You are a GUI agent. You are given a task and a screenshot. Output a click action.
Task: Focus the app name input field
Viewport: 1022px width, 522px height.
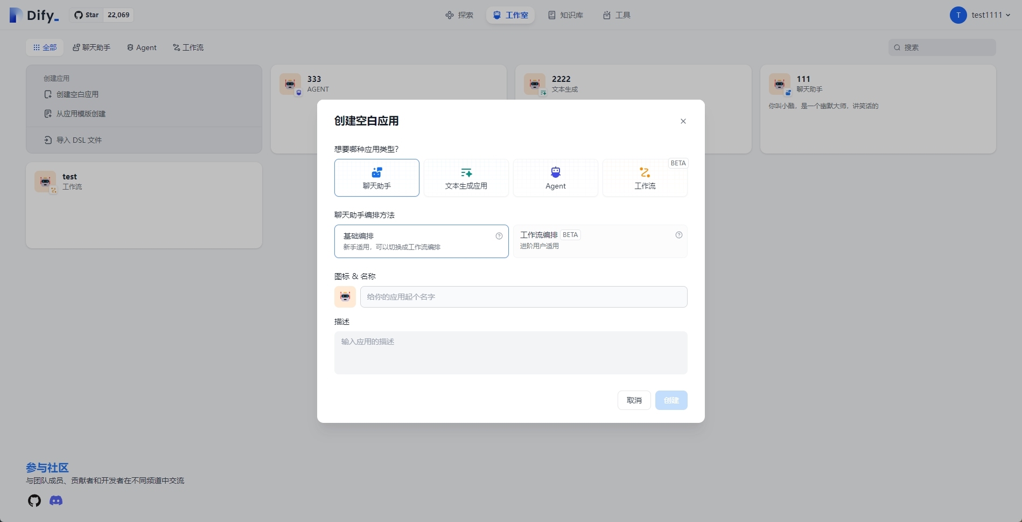coord(523,297)
